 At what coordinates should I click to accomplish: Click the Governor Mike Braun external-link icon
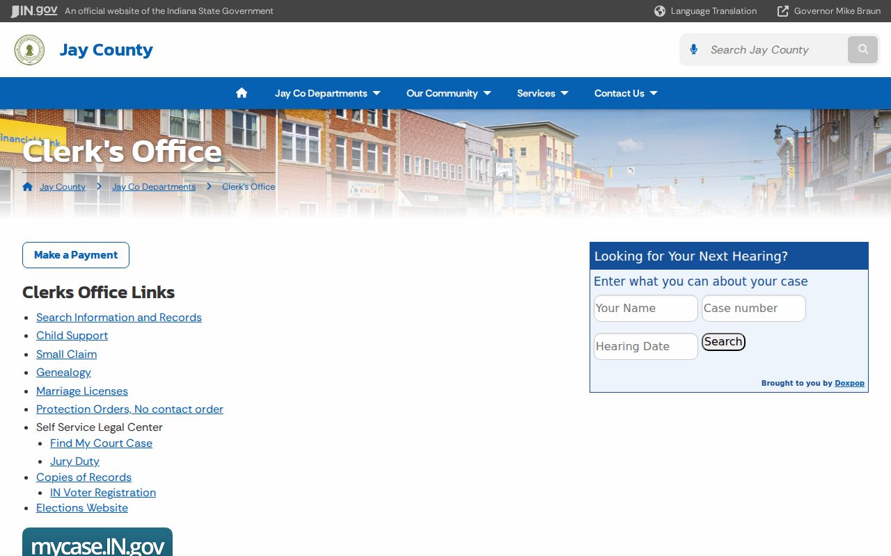pyautogui.click(x=783, y=11)
